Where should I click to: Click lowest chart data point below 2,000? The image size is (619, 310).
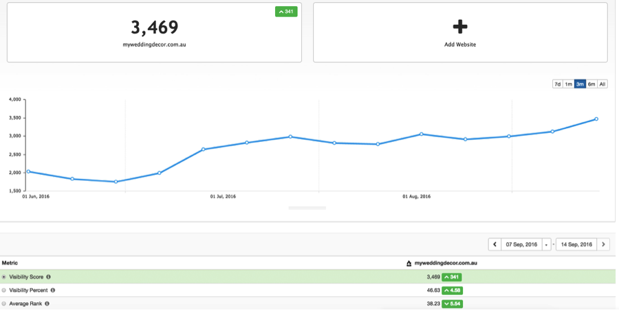tap(116, 182)
